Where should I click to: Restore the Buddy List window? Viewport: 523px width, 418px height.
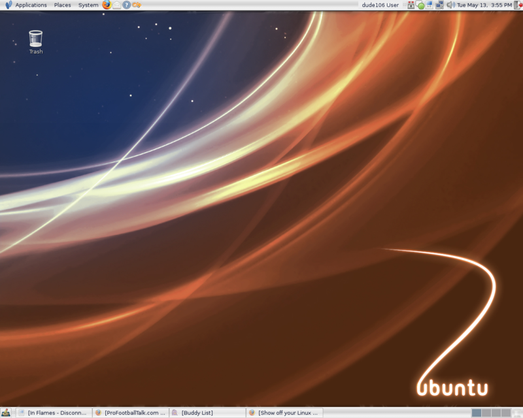click(x=208, y=413)
